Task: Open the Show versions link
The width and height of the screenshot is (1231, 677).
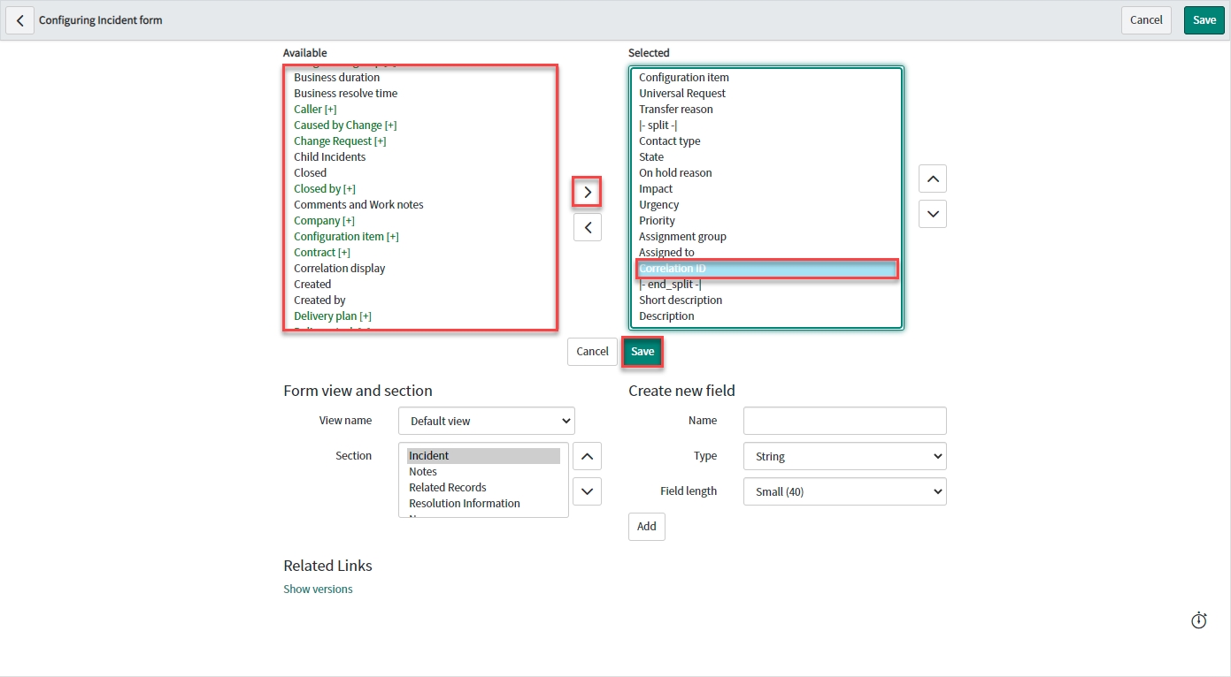Action: coord(318,590)
